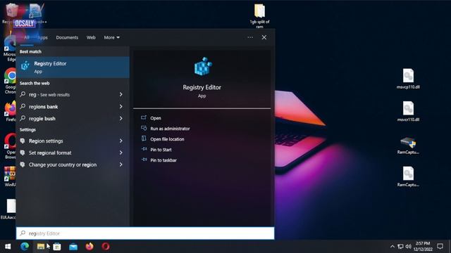Click the Region settings gear icon
451x253 pixels.
point(23,141)
